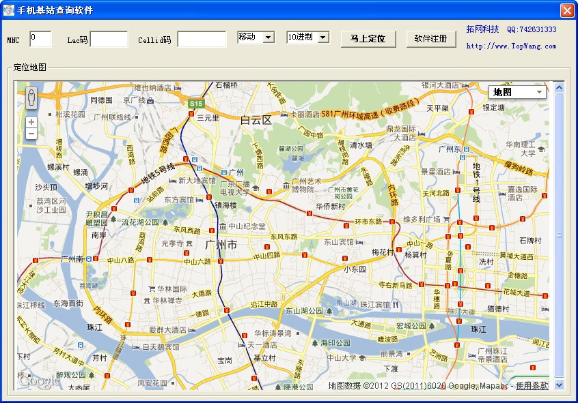Viewport: 578px width, 403px height.
Task: Click the metro station icon beside 广州 station
Action: coord(224,173)
